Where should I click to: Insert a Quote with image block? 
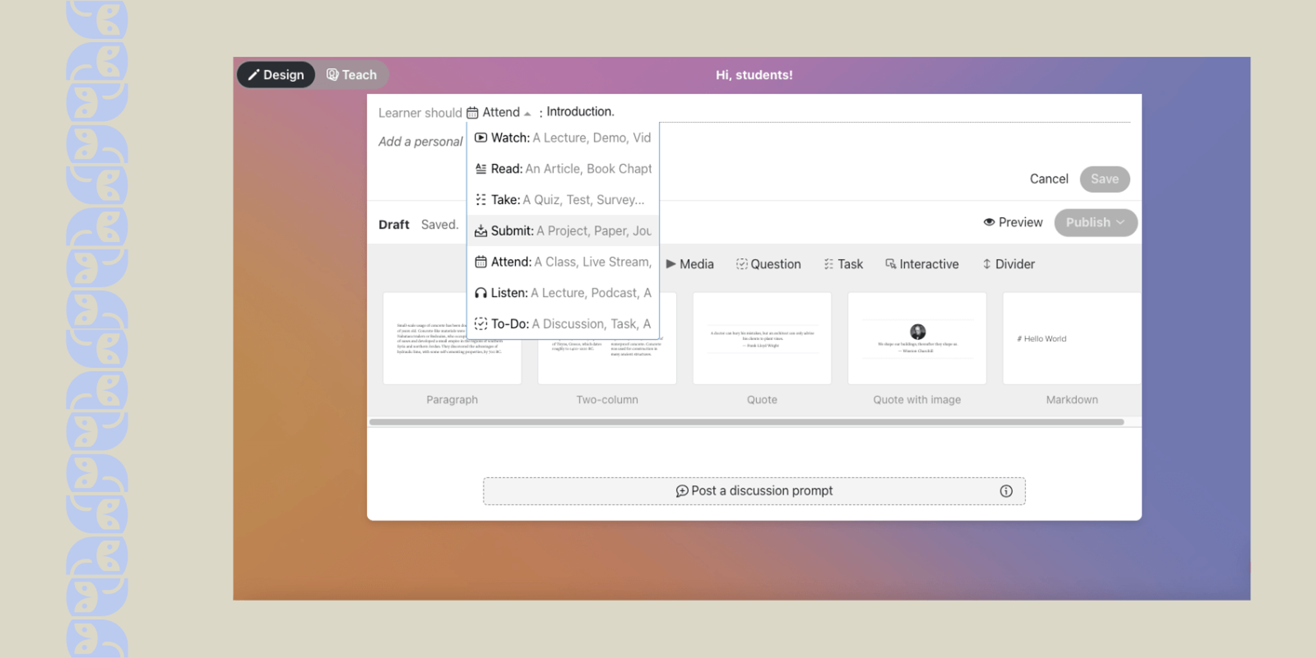point(916,339)
